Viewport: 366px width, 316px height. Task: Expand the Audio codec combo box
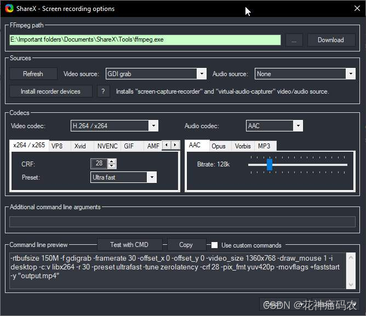point(274,126)
